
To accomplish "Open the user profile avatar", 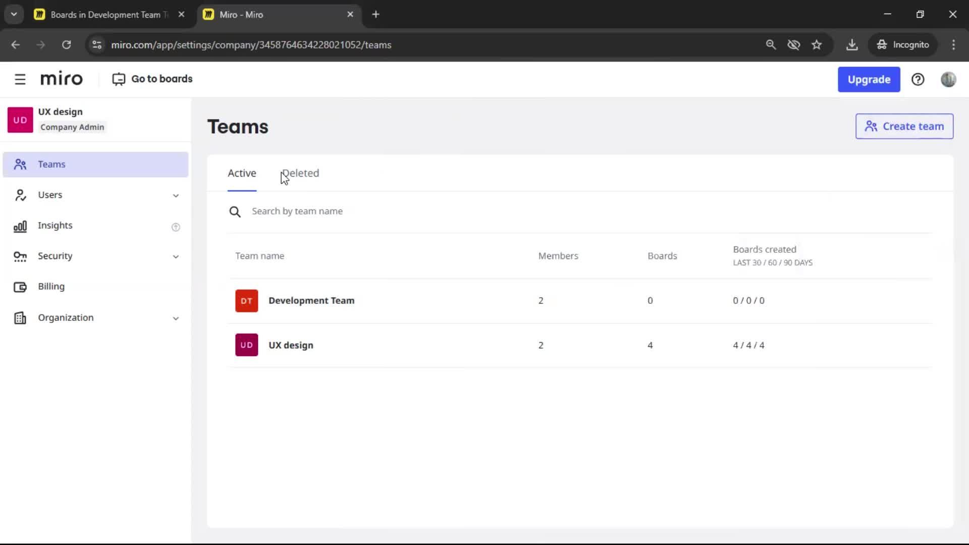I will tap(948, 79).
